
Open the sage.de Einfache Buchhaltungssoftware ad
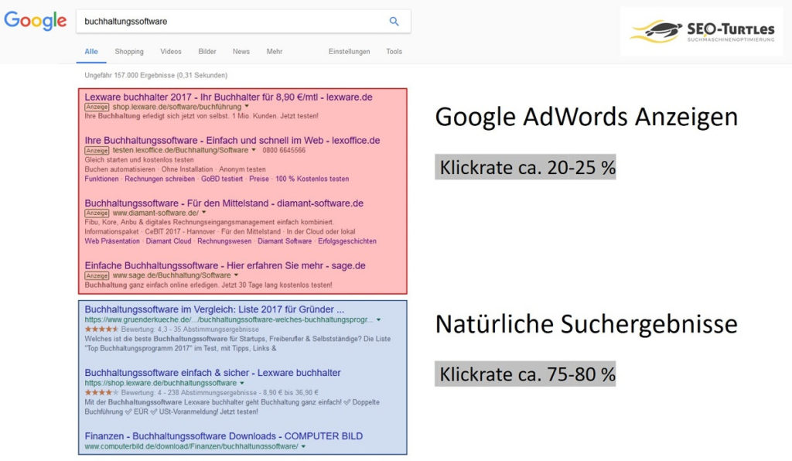click(x=225, y=265)
